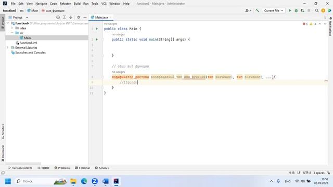Collapse all items in Project panel
This screenshot has height=187, width=333.
pyautogui.click(x=71, y=17)
